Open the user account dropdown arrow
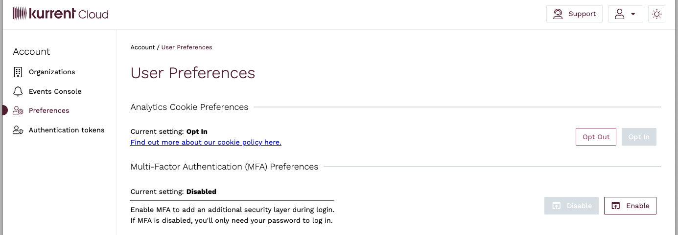 point(633,14)
